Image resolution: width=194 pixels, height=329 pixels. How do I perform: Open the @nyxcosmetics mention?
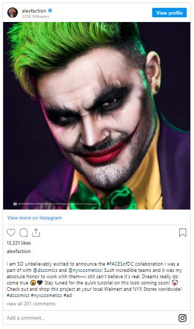click(x=85, y=270)
